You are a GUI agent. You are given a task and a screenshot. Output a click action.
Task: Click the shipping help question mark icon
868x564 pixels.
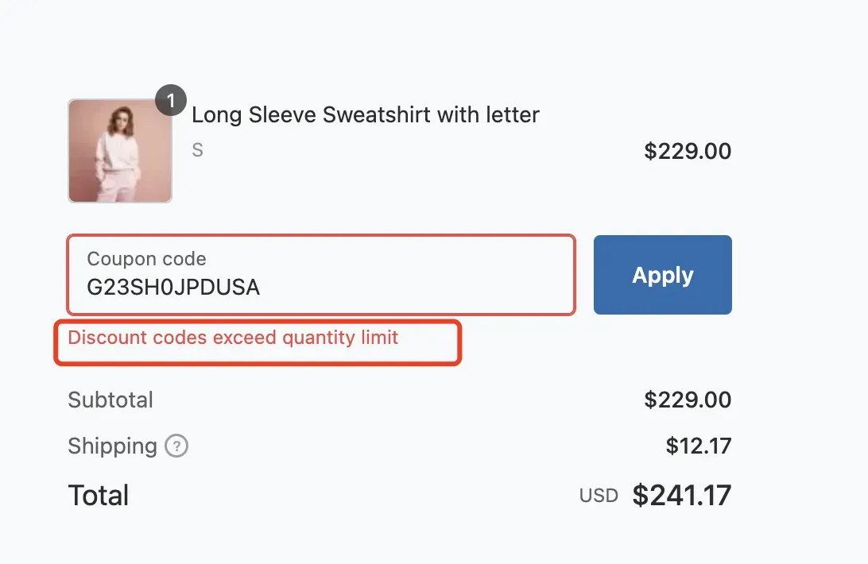click(176, 446)
